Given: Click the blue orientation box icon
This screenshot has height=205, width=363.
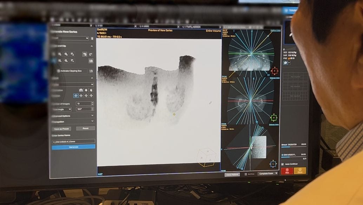Looking at the screenshot, I should pyautogui.click(x=273, y=164).
